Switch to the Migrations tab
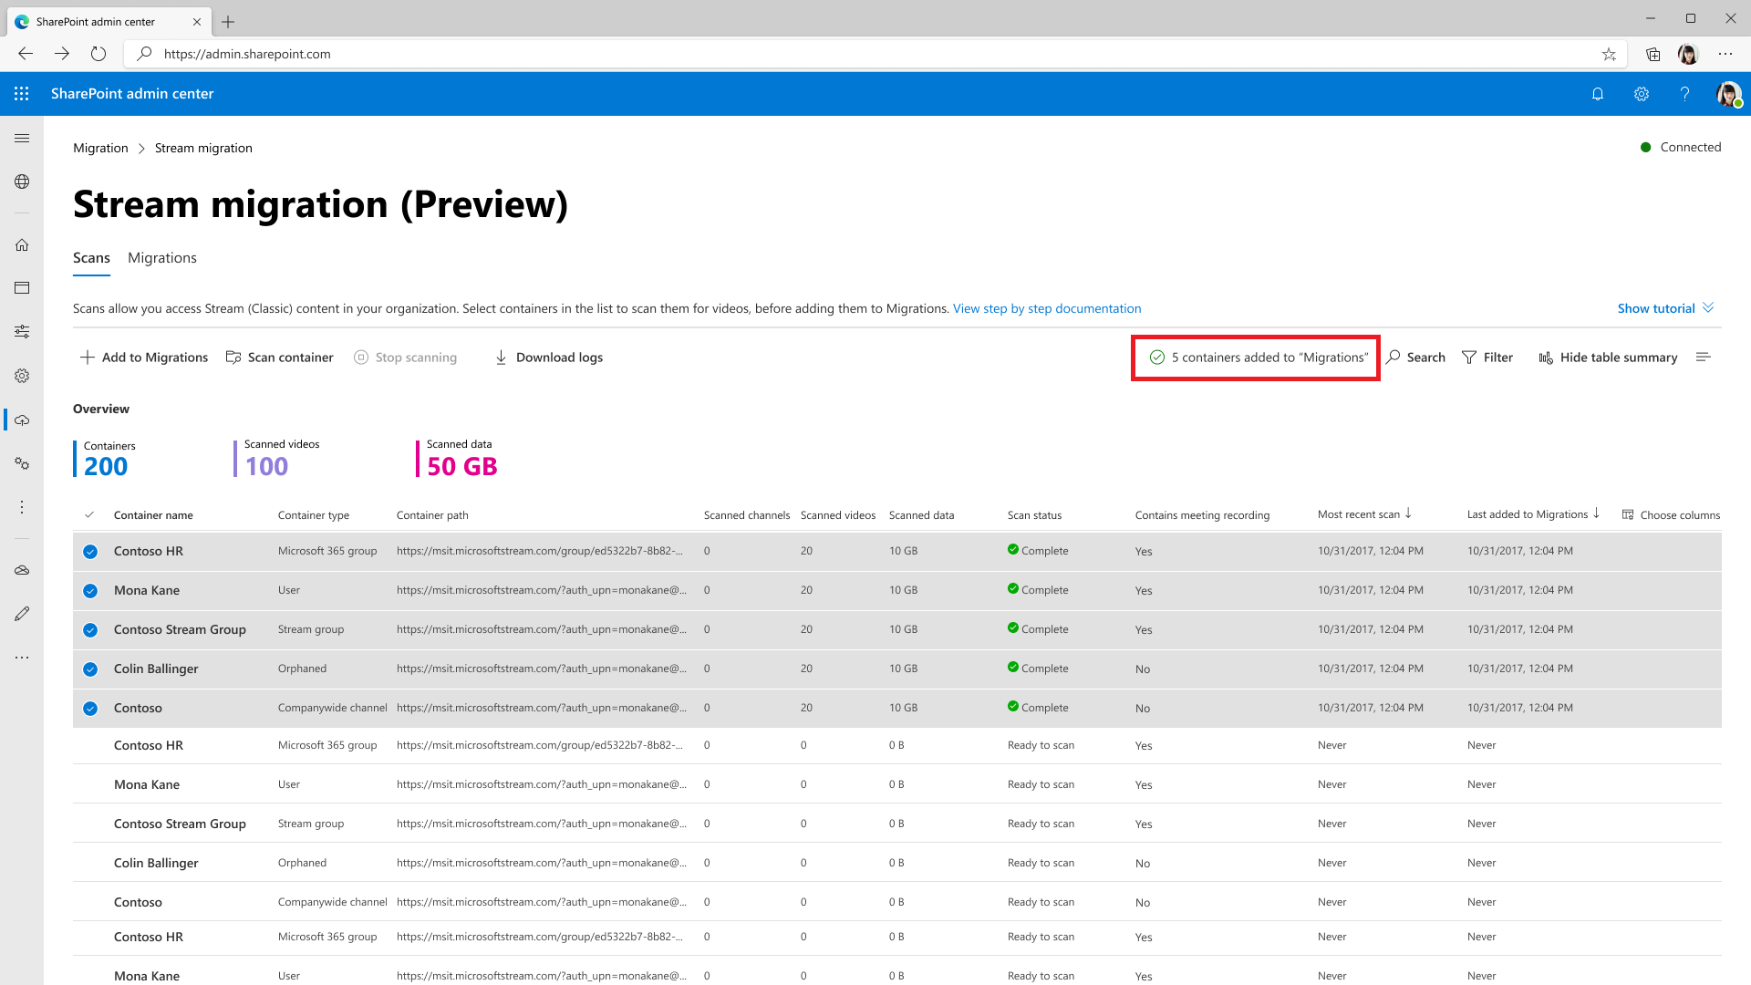1751x985 pixels. pos(162,257)
